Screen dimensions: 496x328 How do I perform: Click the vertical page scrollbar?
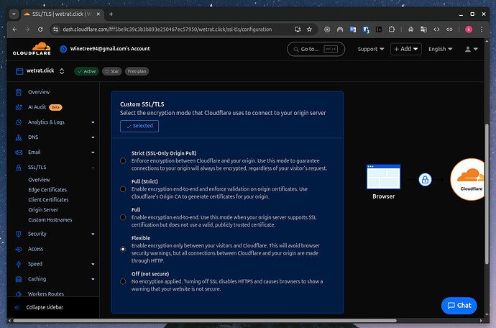[487, 193]
